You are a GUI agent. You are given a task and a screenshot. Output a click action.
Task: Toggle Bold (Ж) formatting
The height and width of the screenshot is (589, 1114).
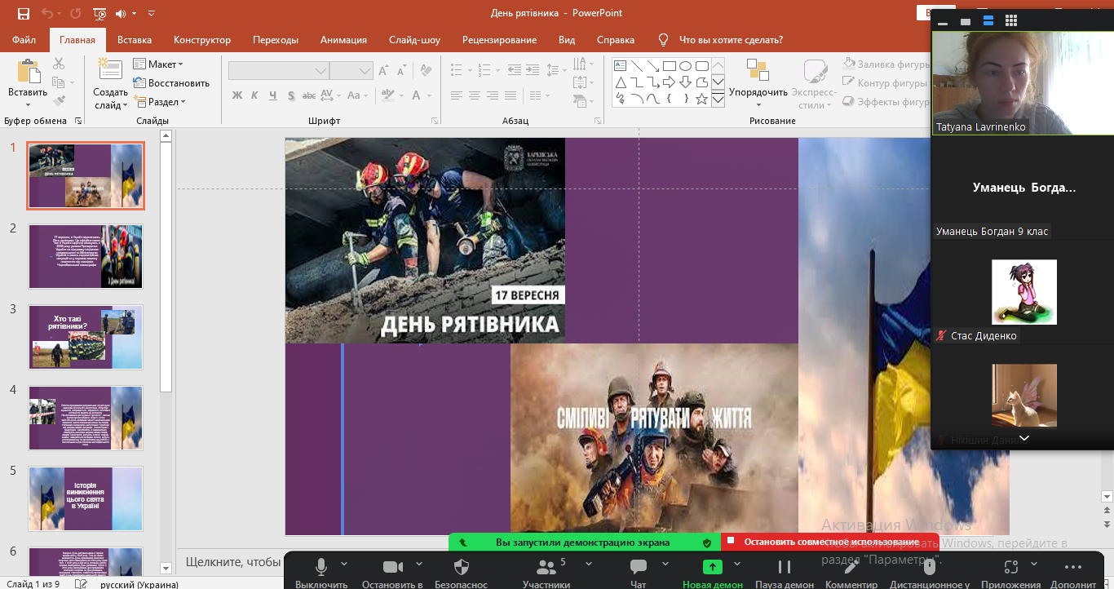[237, 95]
